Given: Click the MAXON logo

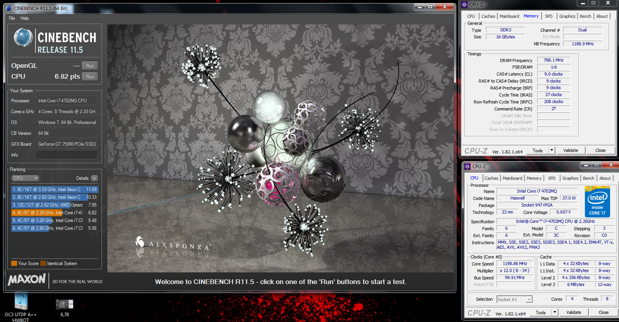Looking at the screenshot, I should [27, 279].
